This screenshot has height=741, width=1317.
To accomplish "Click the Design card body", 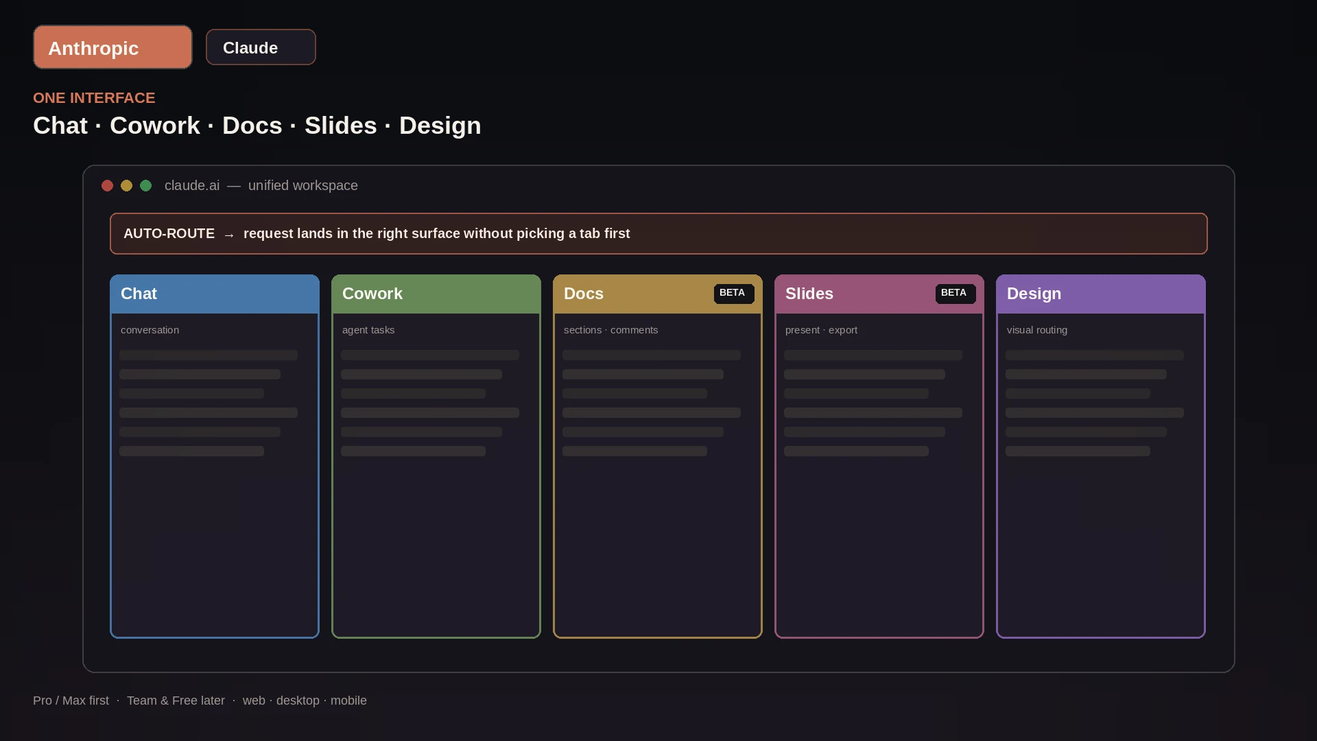I will (x=1101, y=475).
